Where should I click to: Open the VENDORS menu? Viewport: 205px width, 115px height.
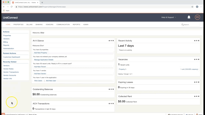click(x=49, y=25)
